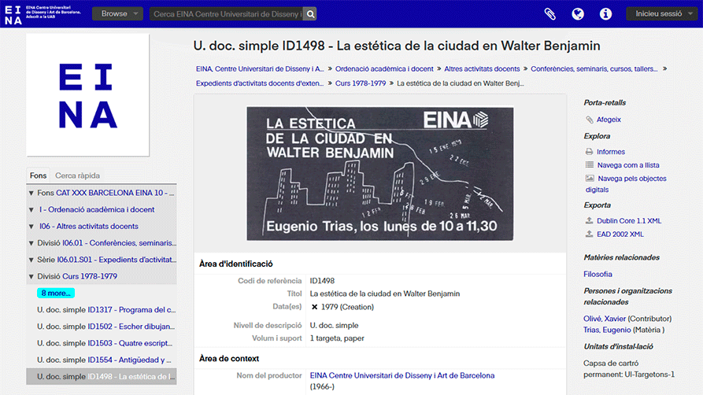Go to Expedients d'activitats docents breadcrumb
This screenshot has width=703, height=395.
[260, 83]
